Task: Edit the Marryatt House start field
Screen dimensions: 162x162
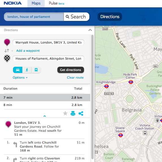Action: [x=48, y=42]
